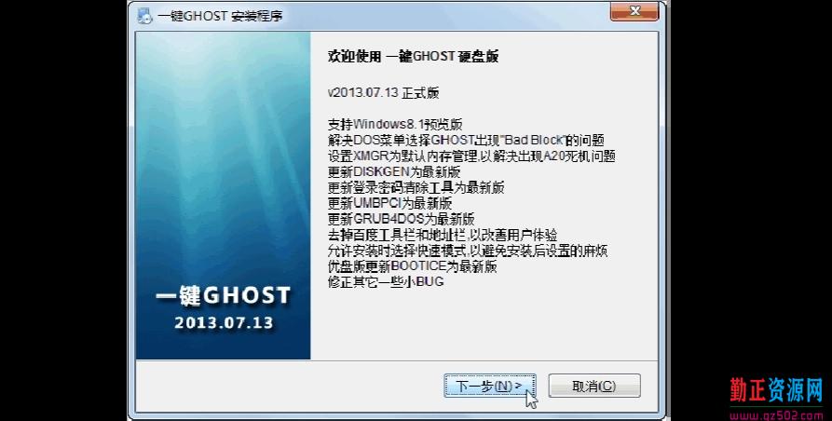Click the 修正其它一些小BUG line
The image size is (832, 421).
(385, 282)
